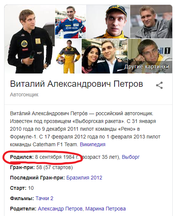This screenshot has height=216, width=183.
Task: Click the Автогонщик subtitle
Action: pyautogui.click(x=24, y=95)
